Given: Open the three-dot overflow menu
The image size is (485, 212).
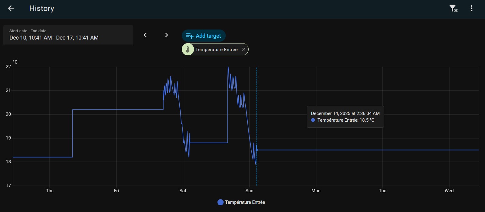Looking at the screenshot, I should pyautogui.click(x=471, y=9).
